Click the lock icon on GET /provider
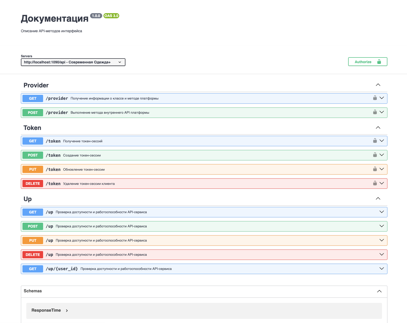The height and width of the screenshot is (323, 407). (x=375, y=98)
